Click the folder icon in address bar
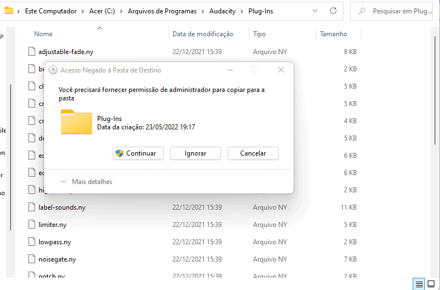The image size is (440, 290). (9, 11)
